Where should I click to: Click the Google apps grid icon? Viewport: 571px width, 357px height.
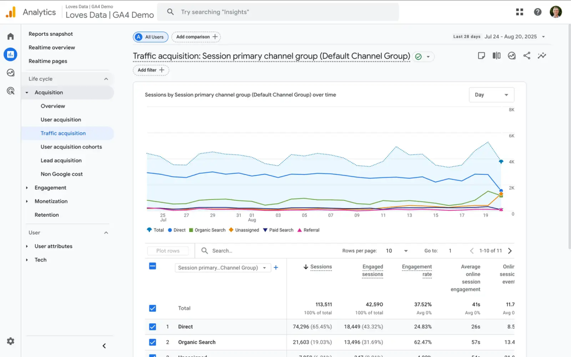(519, 11)
